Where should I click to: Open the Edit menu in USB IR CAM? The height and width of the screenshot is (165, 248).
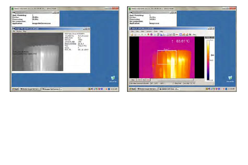click(137, 31)
